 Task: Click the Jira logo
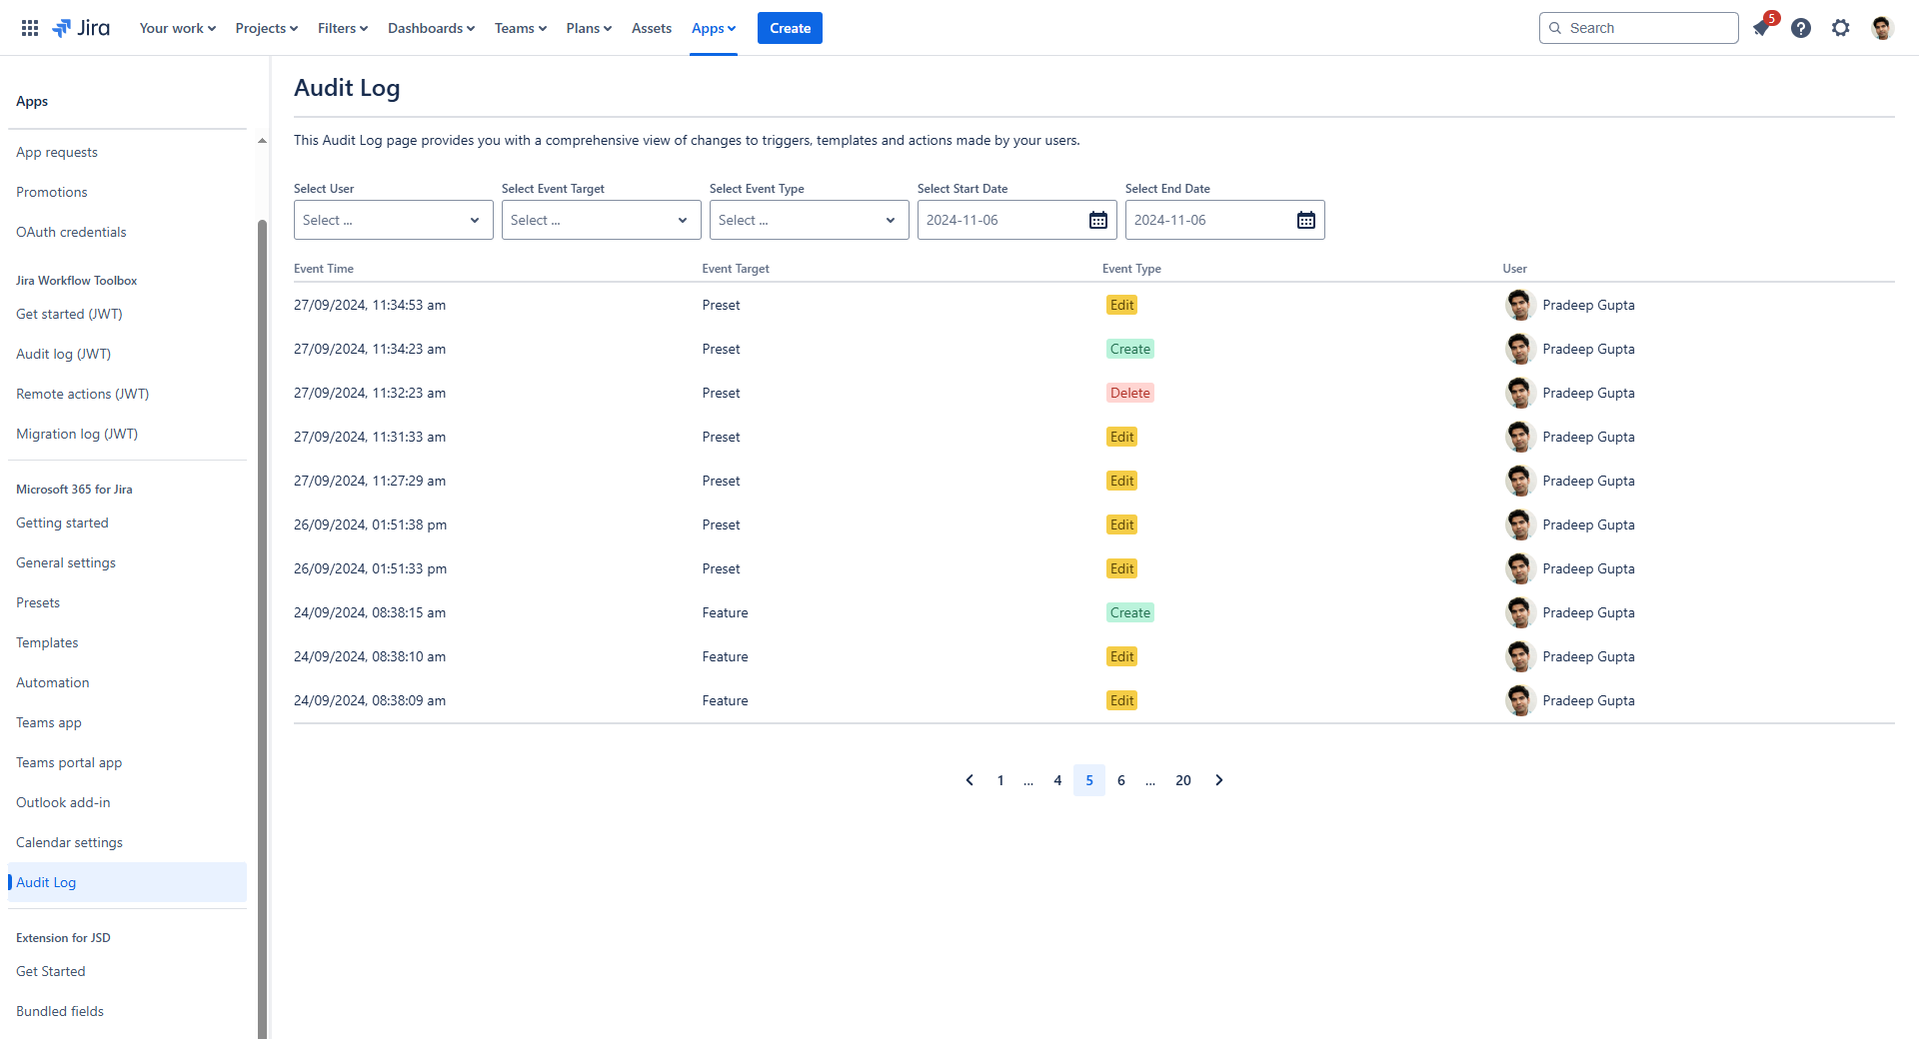click(81, 28)
